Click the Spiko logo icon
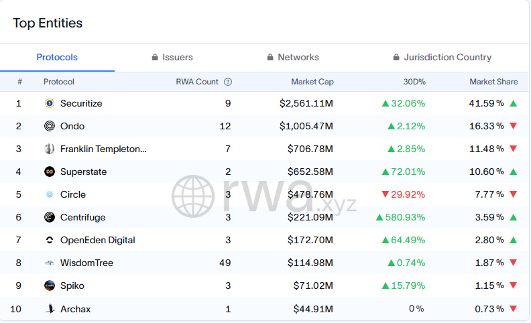Viewport: 531px width, 323px height. (x=50, y=285)
